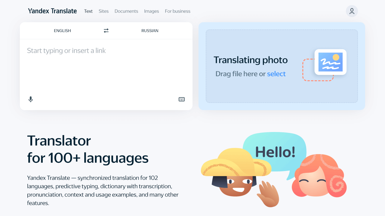Go to Yandex Translate home logo

(x=52, y=11)
